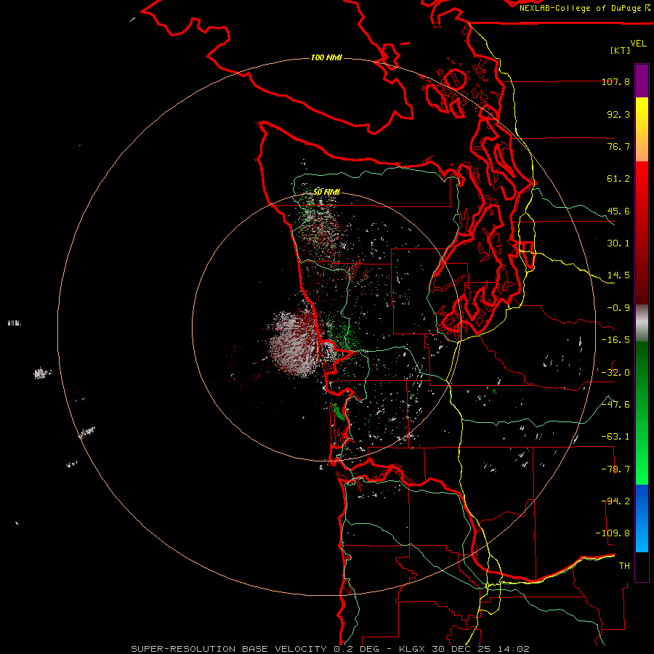Click the -63.1 velocity tick label
Image resolution: width=654 pixels, height=654 pixels.
pos(615,437)
